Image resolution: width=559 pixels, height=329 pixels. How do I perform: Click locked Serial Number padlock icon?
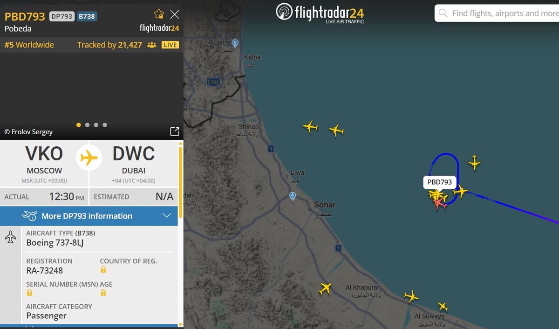click(29, 293)
